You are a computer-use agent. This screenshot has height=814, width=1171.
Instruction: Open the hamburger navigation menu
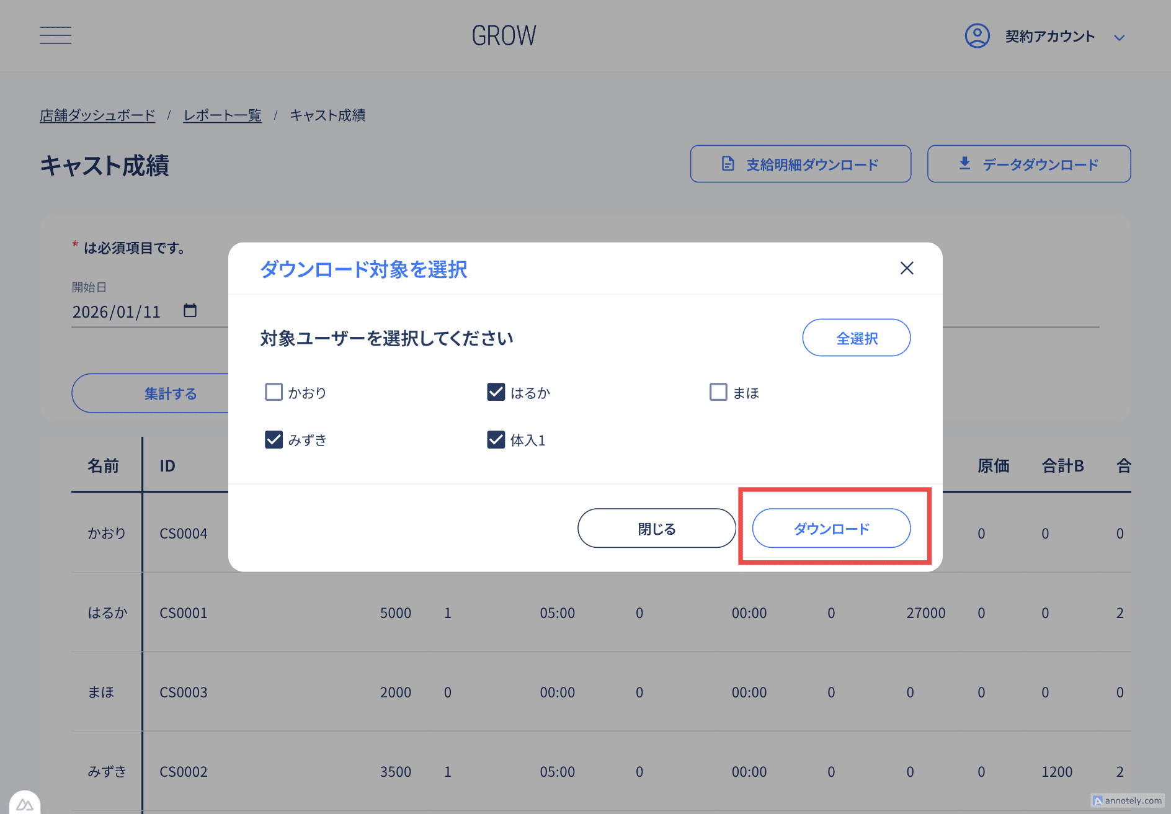(x=55, y=35)
